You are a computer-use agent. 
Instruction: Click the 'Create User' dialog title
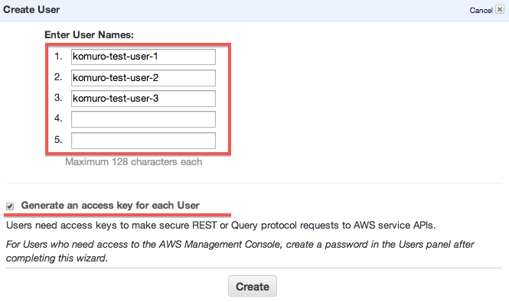coord(31,10)
